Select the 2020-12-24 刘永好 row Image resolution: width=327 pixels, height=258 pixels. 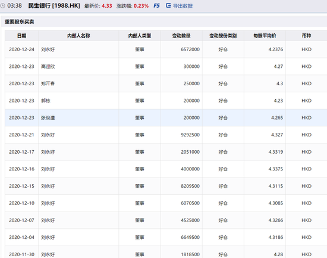166,49
